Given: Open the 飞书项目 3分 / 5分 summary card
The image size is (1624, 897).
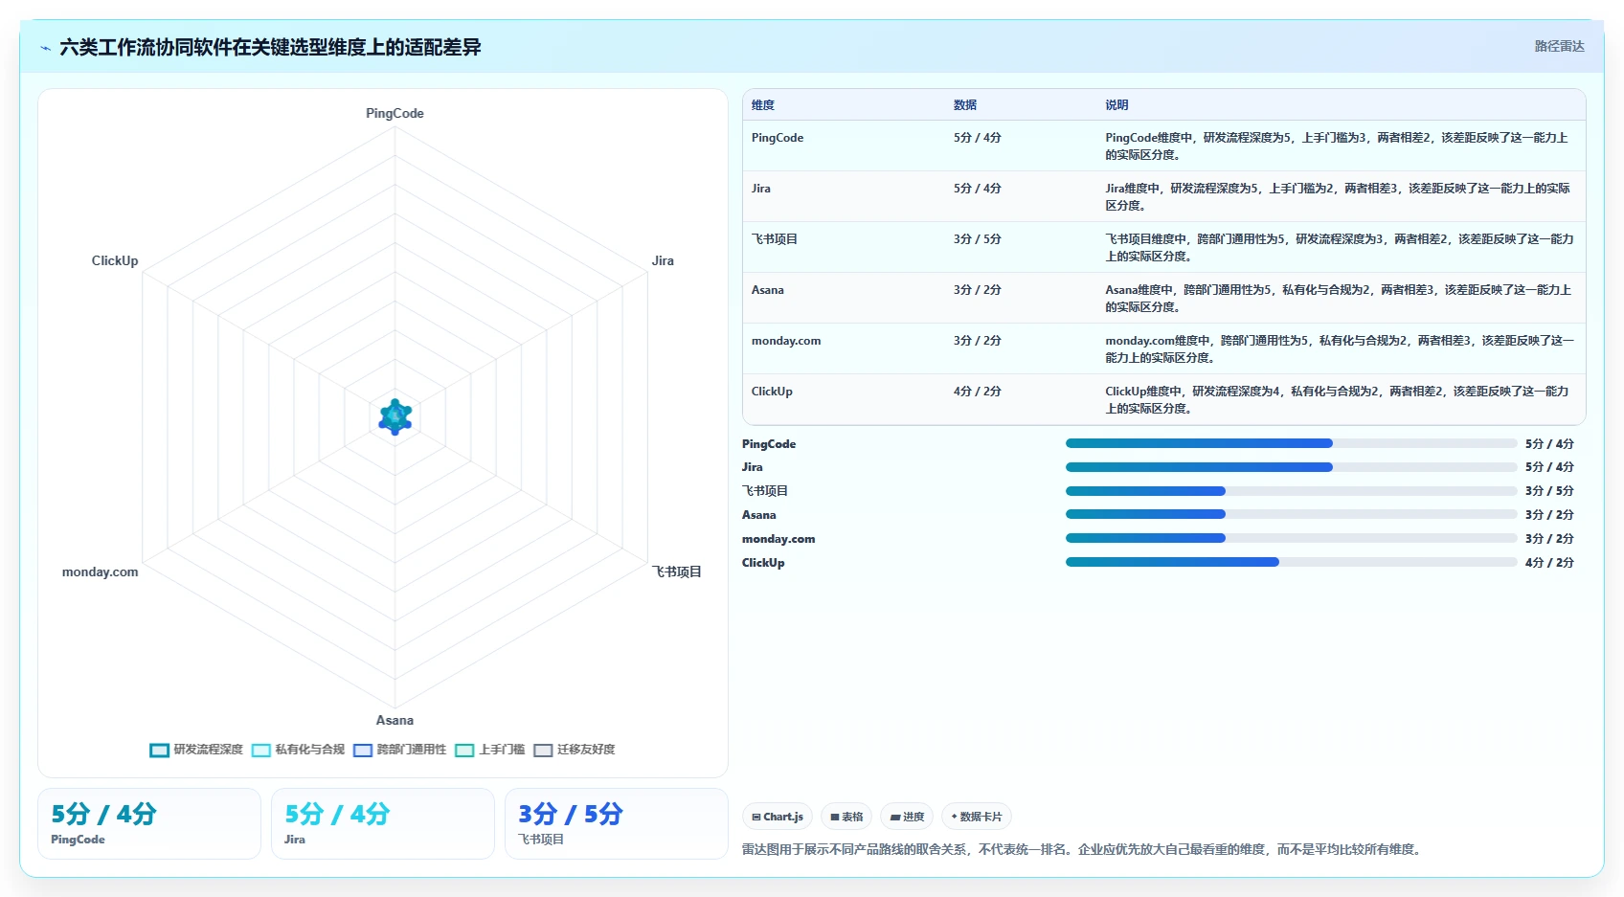Looking at the screenshot, I should click(x=617, y=823).
